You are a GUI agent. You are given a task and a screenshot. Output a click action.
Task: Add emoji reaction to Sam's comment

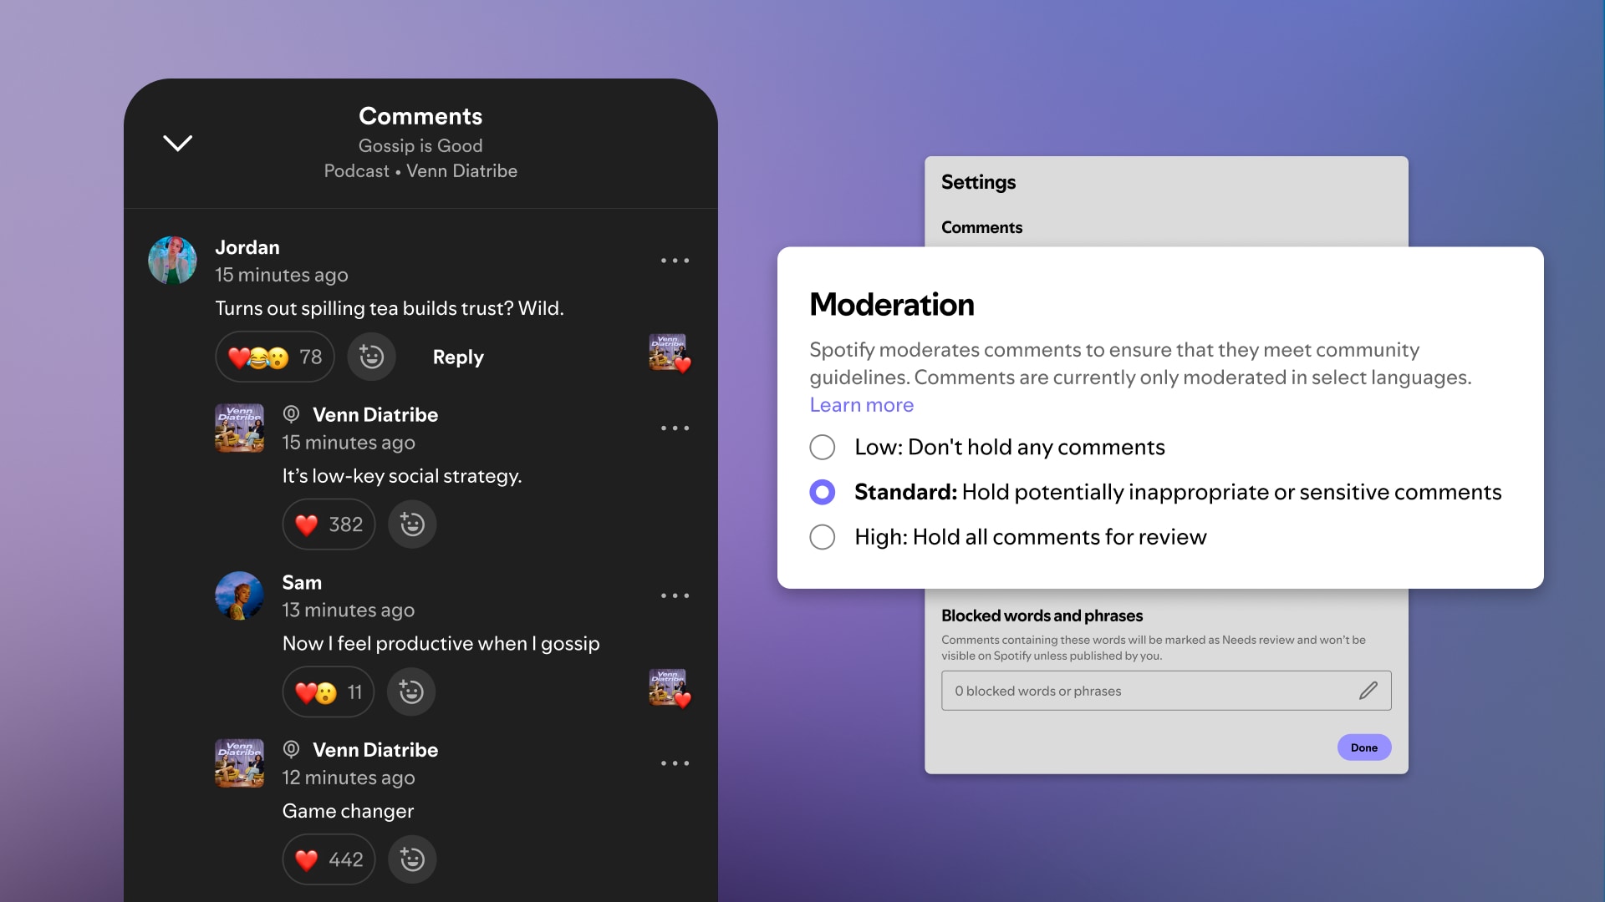click(411, 692)
